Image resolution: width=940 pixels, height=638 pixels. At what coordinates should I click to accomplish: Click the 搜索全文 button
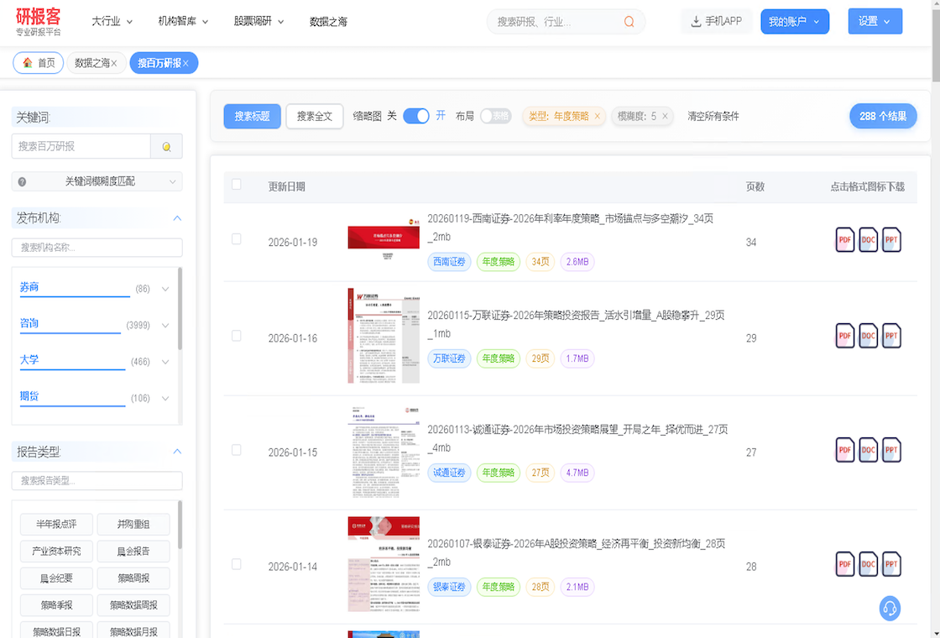click(314, 117)
